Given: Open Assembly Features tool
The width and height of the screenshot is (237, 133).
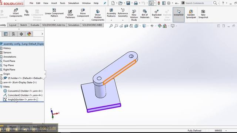Looking at the screenshot, I should pyautogui.click(x=111, y=13).
